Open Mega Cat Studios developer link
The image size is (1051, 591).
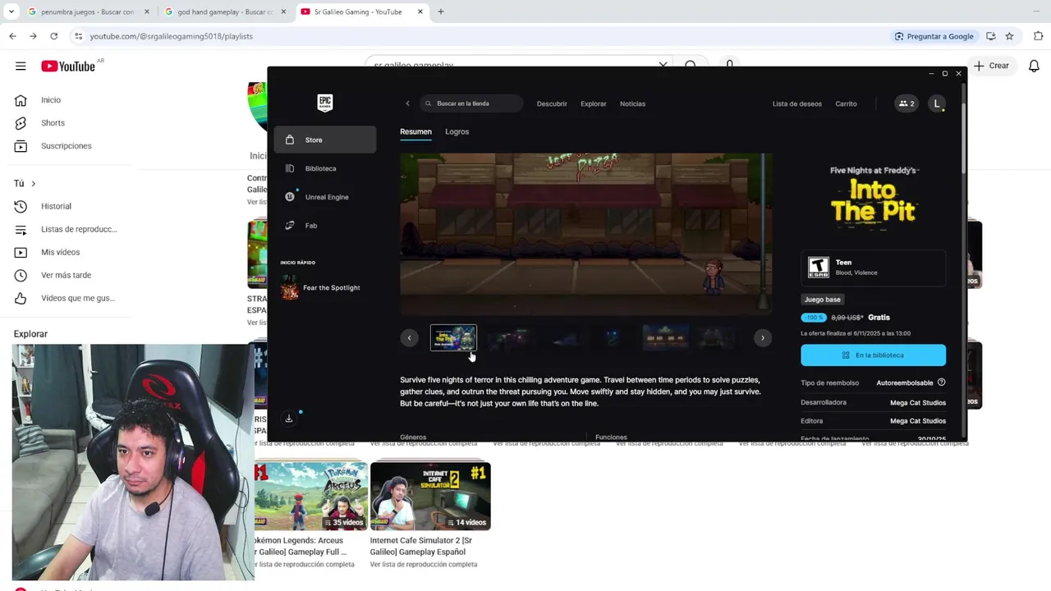point(918,403)
